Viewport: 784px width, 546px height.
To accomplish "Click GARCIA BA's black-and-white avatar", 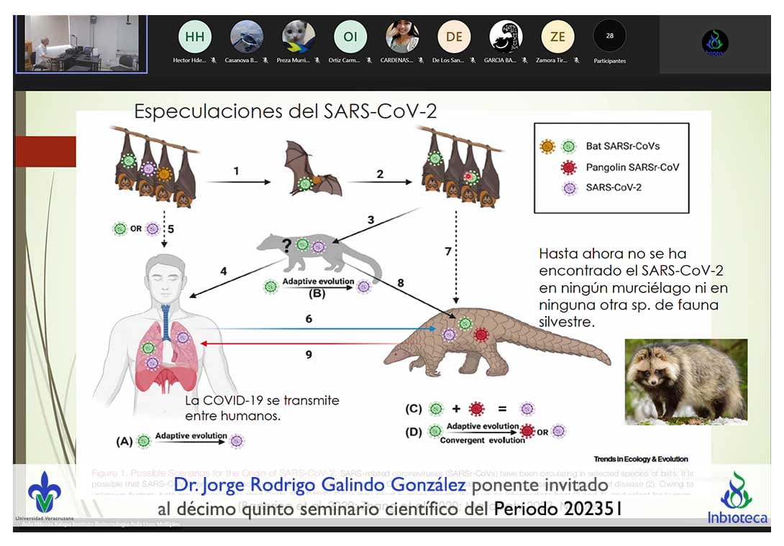I will [506, 36].
